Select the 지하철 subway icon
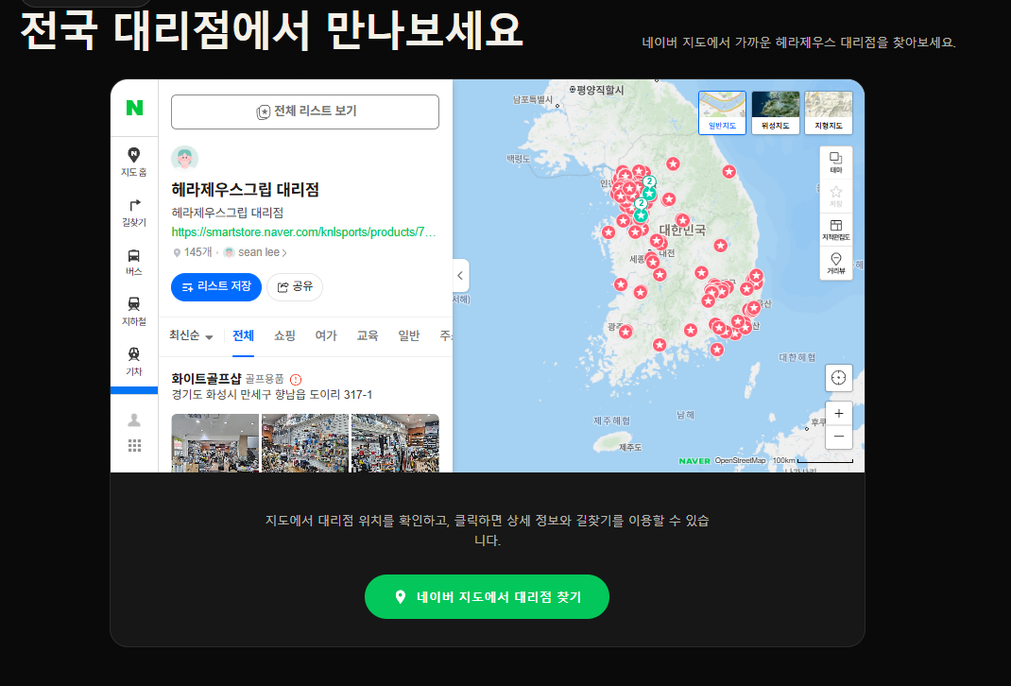Screen dimensions: 1011x686 click(x=133, y=312)
